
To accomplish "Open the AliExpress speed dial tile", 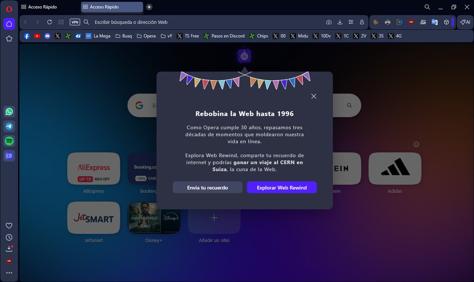I will [94, 168].
